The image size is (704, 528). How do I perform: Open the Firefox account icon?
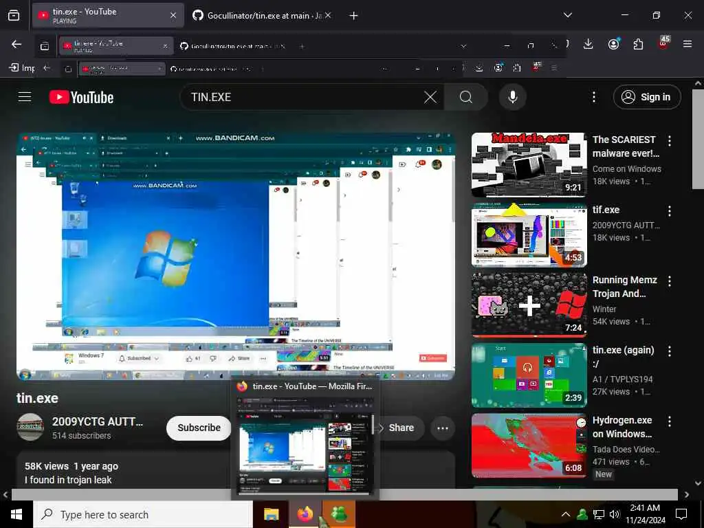pos(613,44)
